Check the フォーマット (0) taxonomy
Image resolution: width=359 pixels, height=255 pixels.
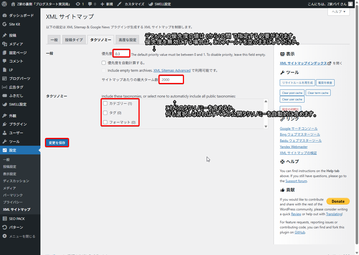(x=105, y=122)
